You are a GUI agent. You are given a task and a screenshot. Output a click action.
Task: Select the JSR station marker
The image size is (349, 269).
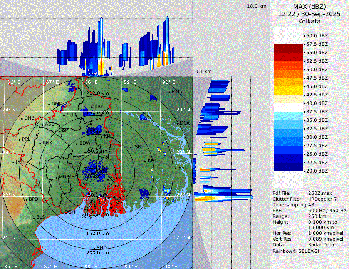click(130, 147)
